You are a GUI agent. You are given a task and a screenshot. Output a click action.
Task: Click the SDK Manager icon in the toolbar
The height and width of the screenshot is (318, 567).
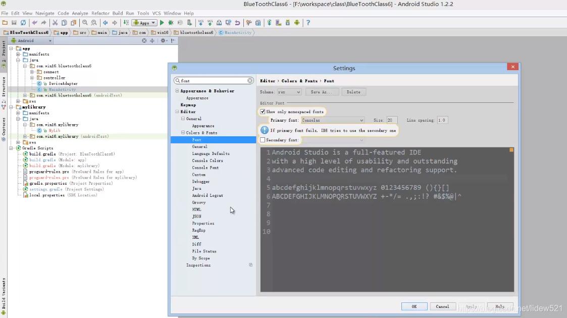[x=288, y=23]
